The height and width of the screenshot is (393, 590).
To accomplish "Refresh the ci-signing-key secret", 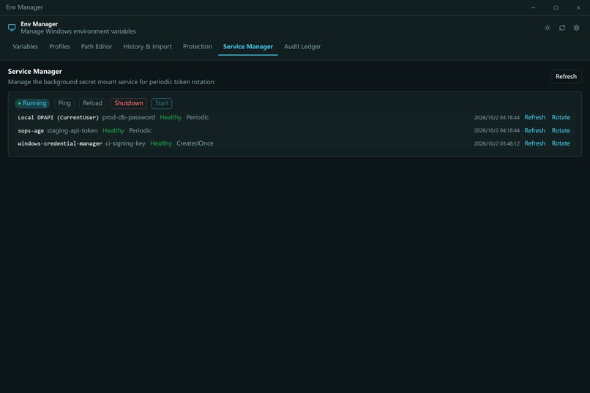I will [x=534, y=143].
